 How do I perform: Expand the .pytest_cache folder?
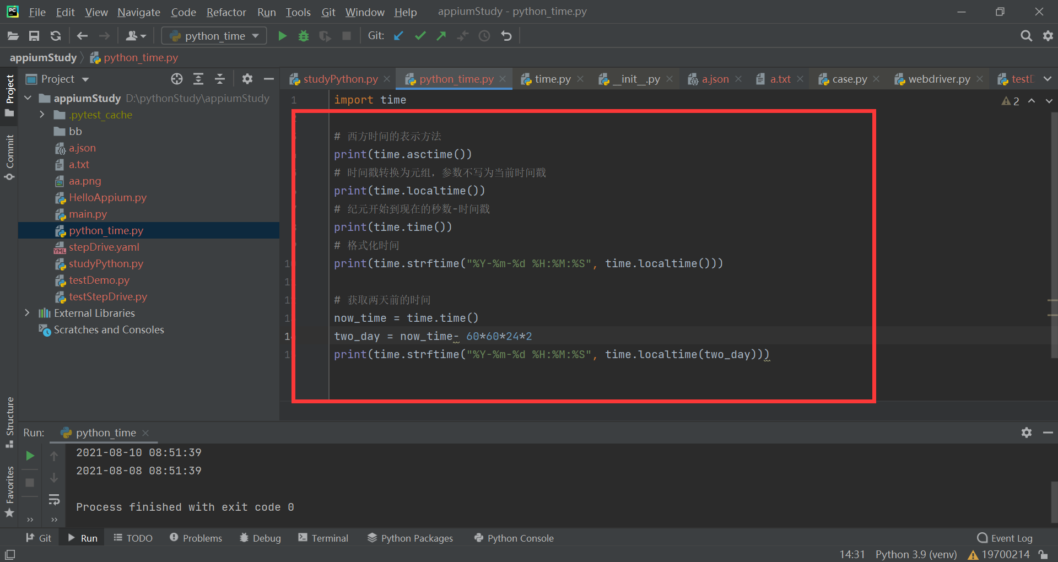pos(42,115)
